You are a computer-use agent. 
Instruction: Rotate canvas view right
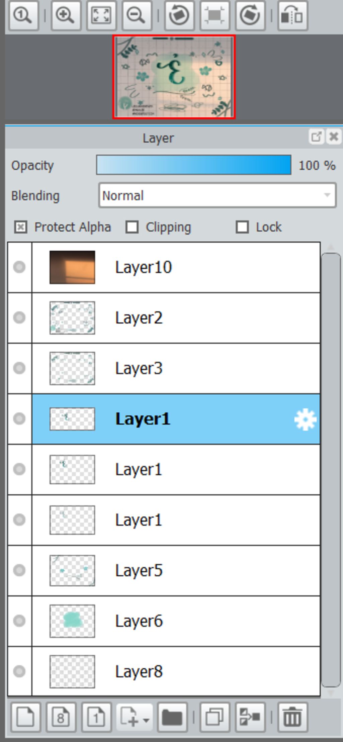click(250, 15)
